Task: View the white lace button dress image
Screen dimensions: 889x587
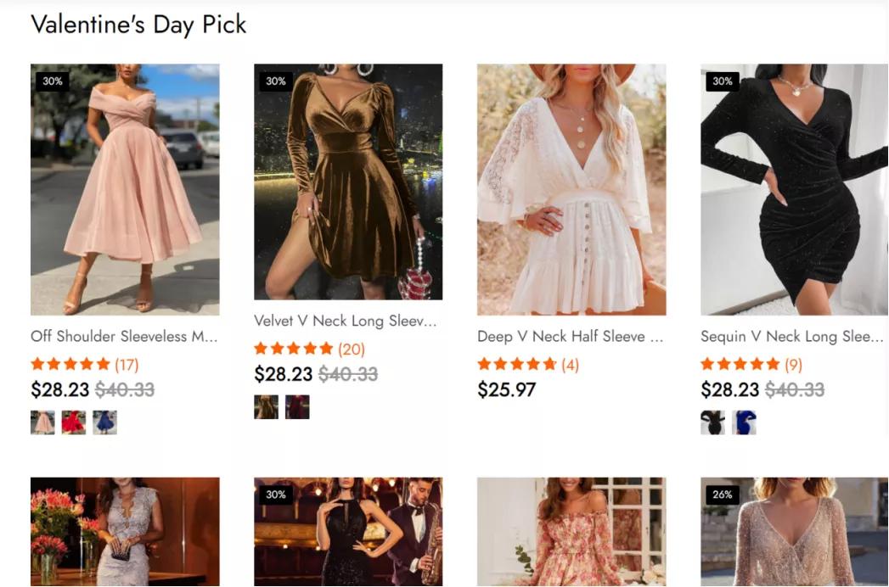Action: (571, 189)
